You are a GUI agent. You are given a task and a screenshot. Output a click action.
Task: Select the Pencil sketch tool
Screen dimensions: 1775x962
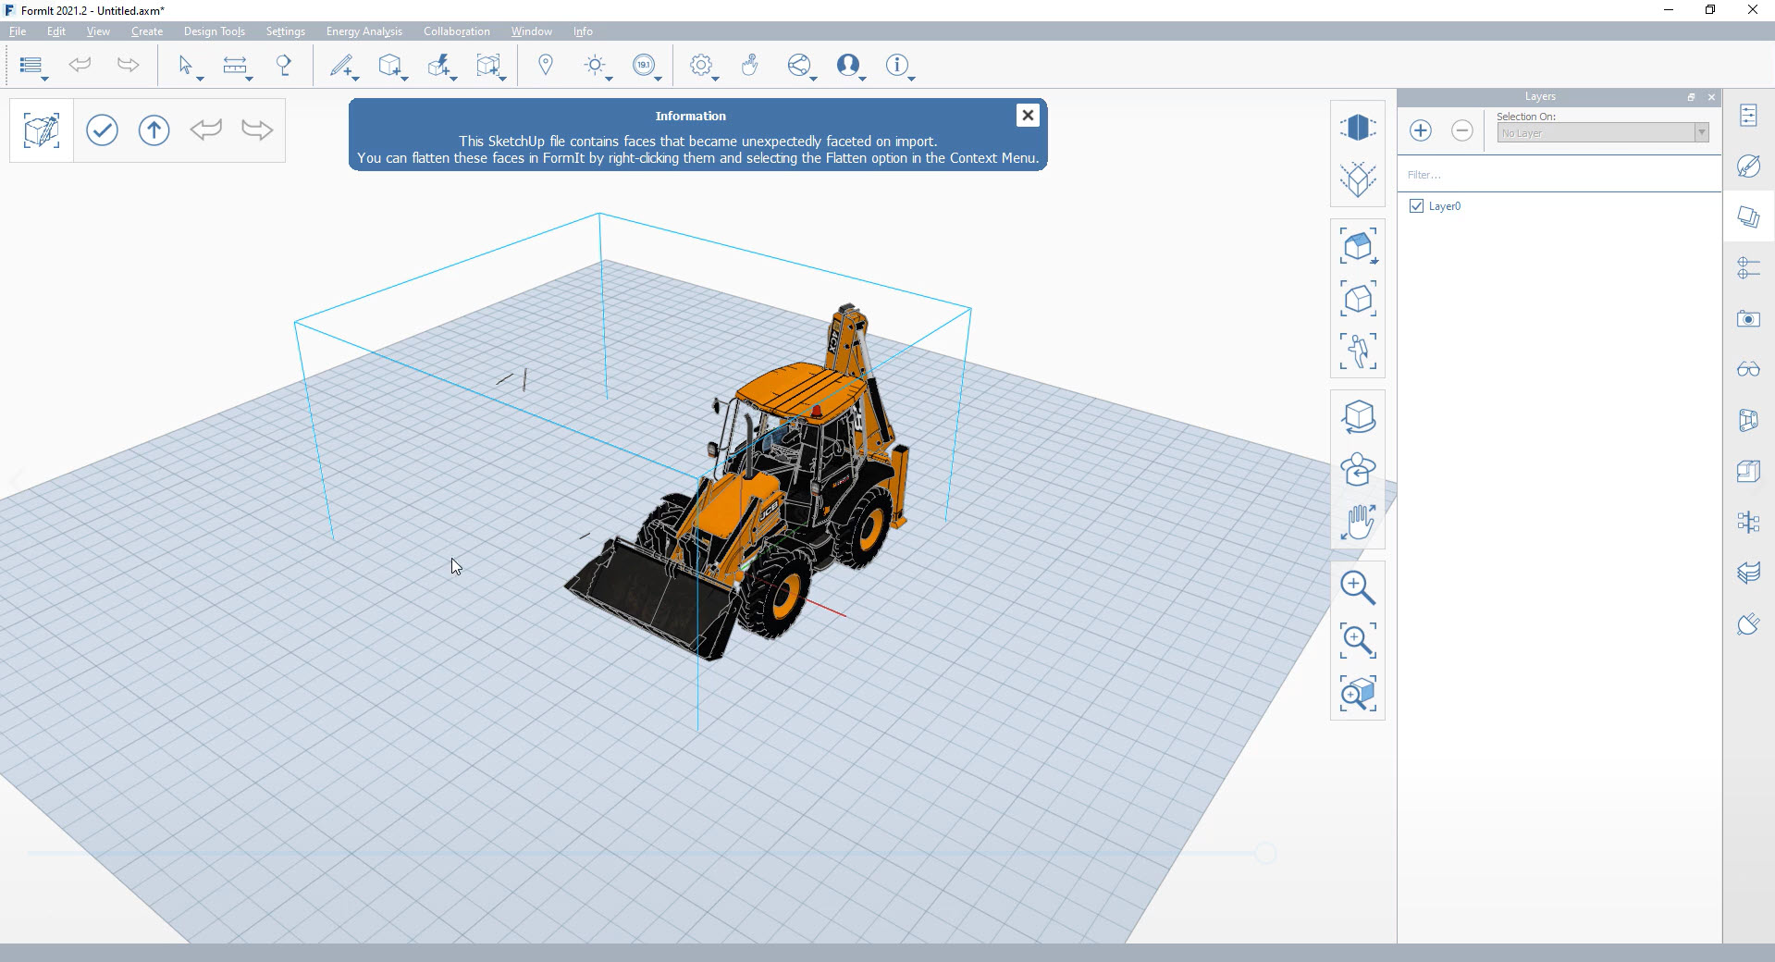click(x=342, y=65)
